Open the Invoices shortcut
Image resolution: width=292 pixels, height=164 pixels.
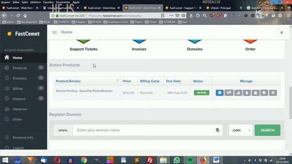(139, 49)
